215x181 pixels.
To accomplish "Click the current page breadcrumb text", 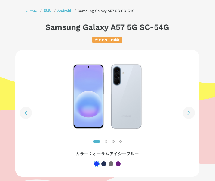I will pos(106,11).
